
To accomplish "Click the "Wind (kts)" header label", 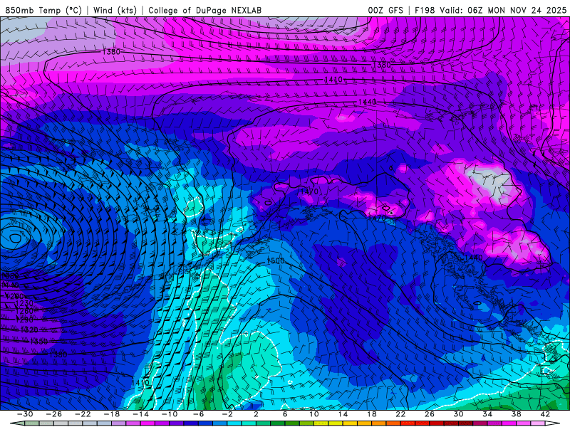I will [x=115, y=10].
